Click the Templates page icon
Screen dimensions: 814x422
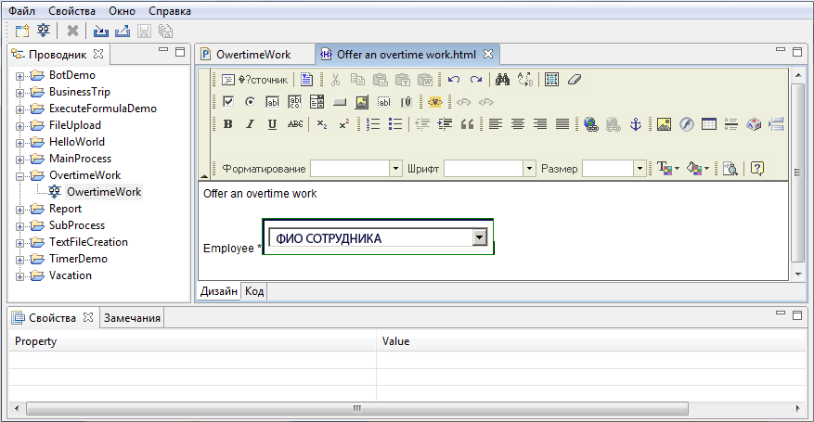(306, 80)
